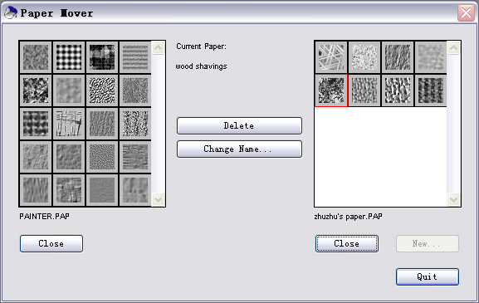This screenshot has width=479, height=303.
Task: Close the Paper Mover window with X
Action: point(466,13)
